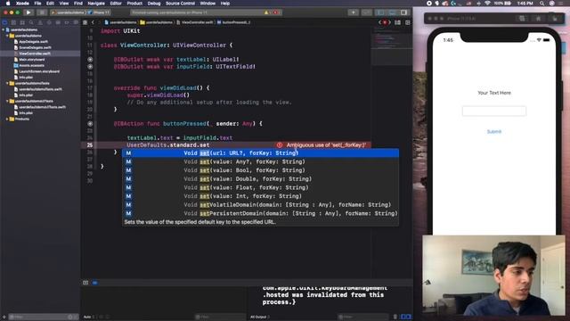Screen dimensions: 570x321
Task: Open the Xcode menu
Action: click(x=22, y=4)
